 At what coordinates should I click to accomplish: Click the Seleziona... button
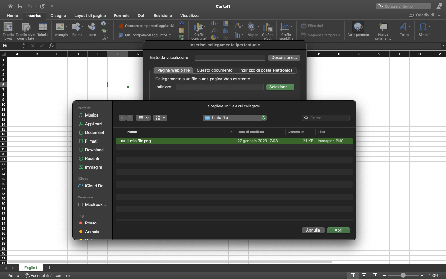click(x=280, y=87)
